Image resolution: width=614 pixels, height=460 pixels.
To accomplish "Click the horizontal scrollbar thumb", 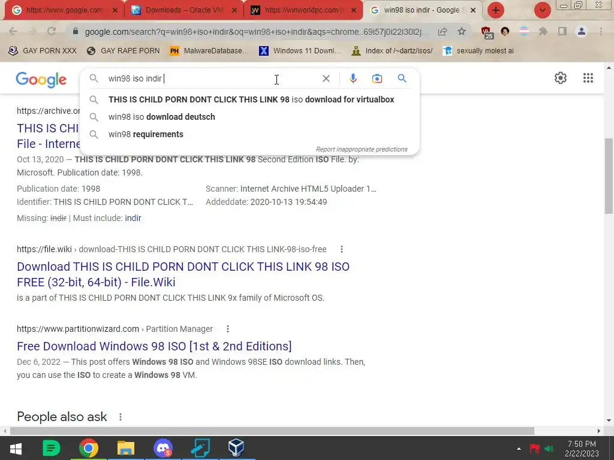I will pos(272,431).
